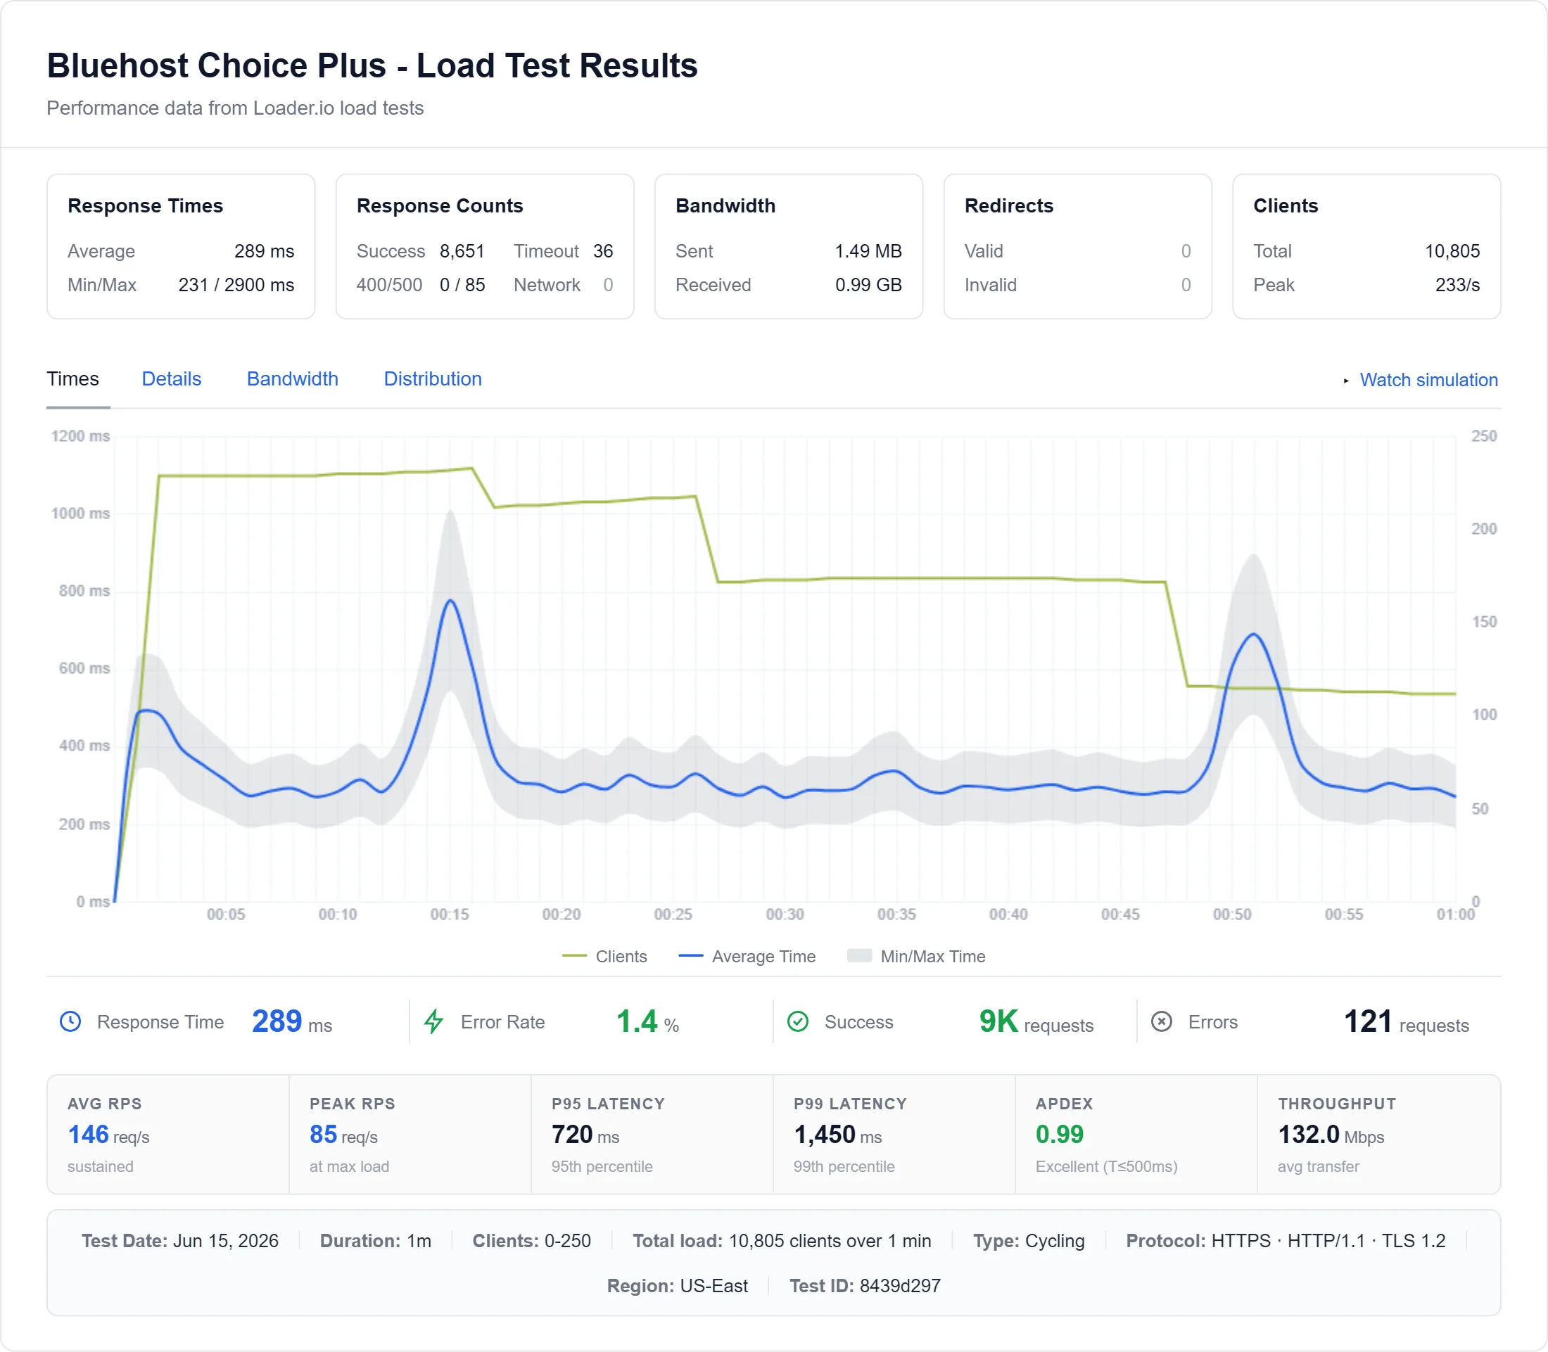Open the Bandwidth tab

coord(292,378)
